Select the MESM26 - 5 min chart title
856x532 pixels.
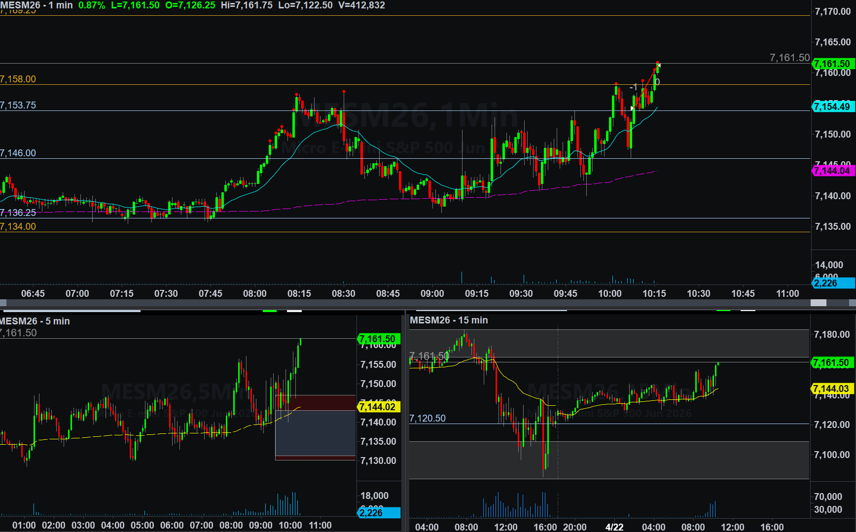[x=35, y=321]
